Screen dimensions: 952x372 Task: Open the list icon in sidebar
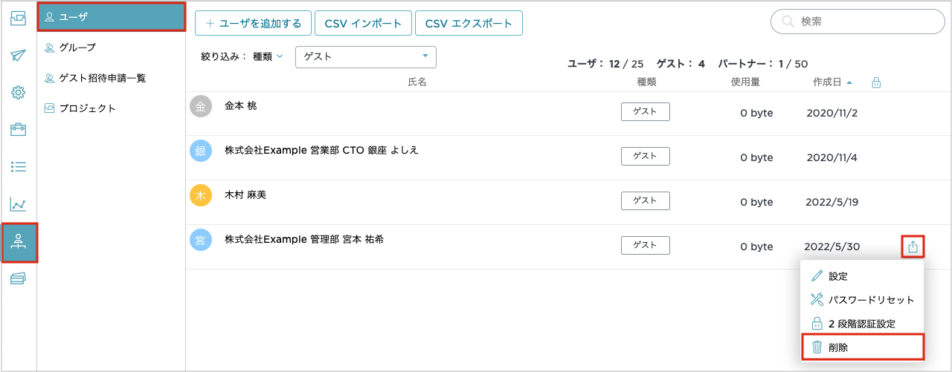[x=19, y=166]
